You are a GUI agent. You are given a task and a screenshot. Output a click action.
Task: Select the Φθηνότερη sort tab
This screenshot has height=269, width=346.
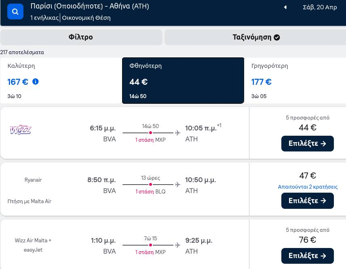(x=183, y=80)
